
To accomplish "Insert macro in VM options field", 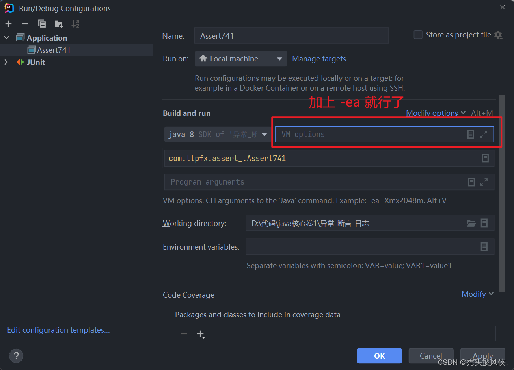I will coord(471,135).
